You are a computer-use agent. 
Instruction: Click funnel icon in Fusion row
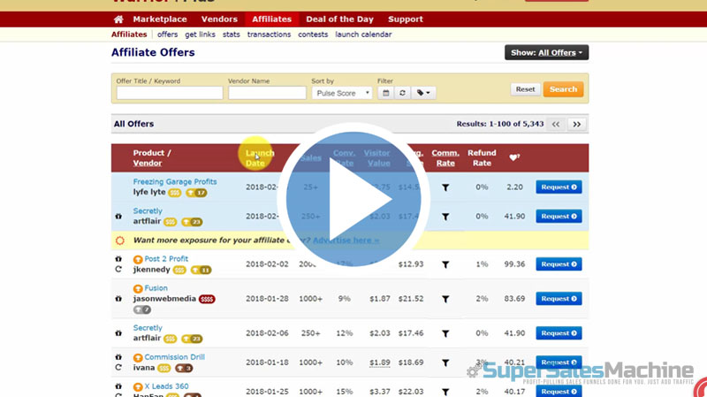[445, 299]
